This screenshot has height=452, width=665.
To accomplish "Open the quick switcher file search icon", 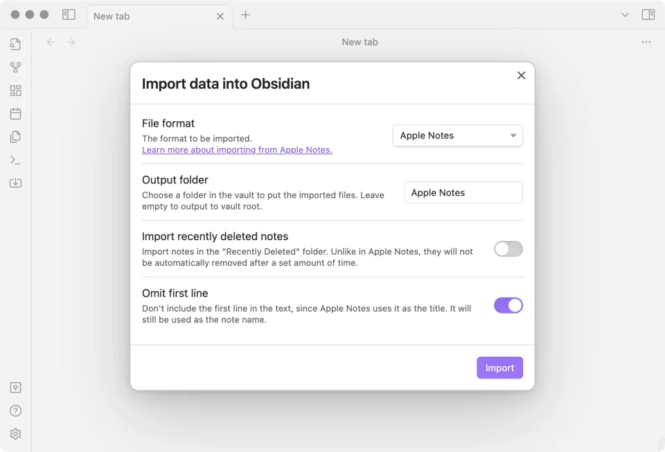I will click(15, 44).
